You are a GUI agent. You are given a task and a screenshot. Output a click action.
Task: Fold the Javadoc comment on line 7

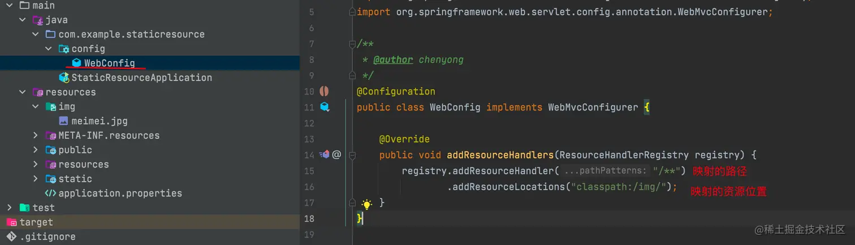pos(352,44)
